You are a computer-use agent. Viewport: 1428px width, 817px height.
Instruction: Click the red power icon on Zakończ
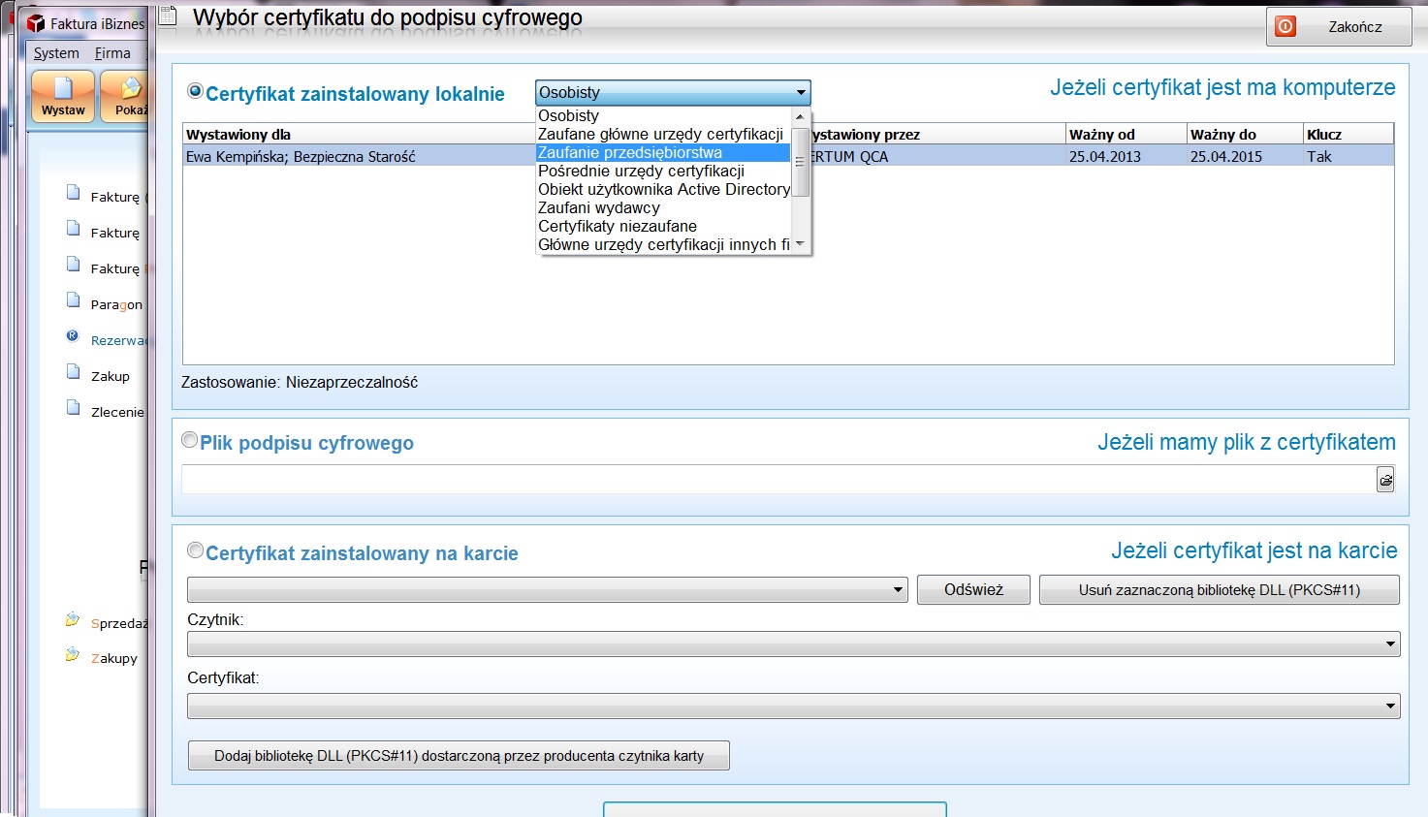(x=1285, y=26)
